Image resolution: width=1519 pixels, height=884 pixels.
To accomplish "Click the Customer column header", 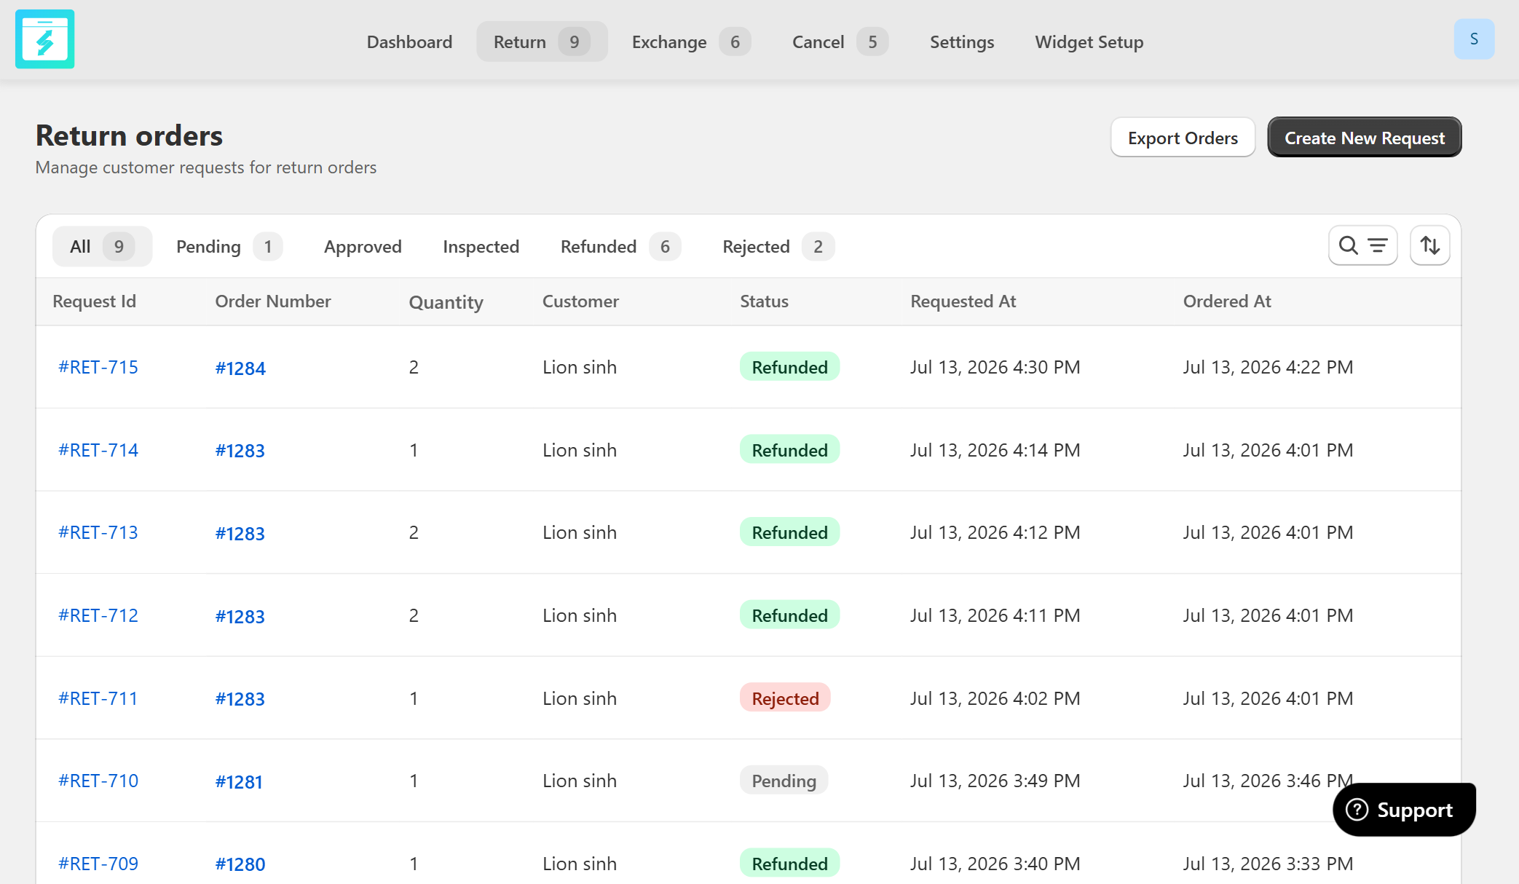I will [580, 301].
